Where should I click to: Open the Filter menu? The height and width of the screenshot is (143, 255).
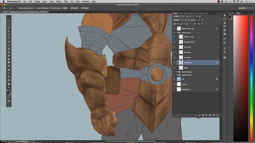(66, 2)
